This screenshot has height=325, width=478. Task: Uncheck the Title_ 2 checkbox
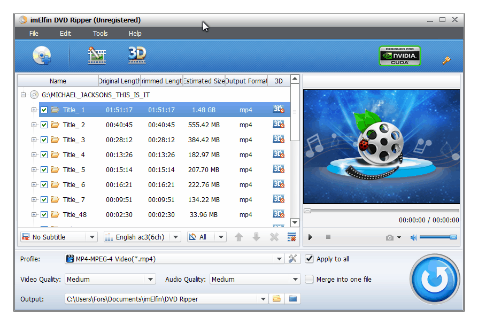pos(44,125)
